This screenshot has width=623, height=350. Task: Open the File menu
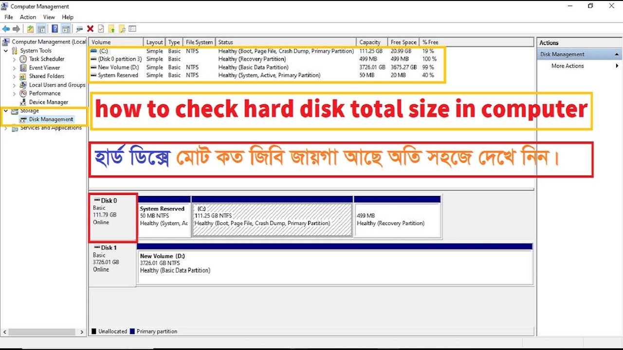pyautogui.click(x=9, y=17)
